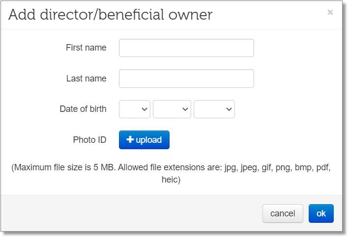The image size is (349, 238).
Task: Dismiss the dialog with cancel button
Action: click(x=283, y=213)
